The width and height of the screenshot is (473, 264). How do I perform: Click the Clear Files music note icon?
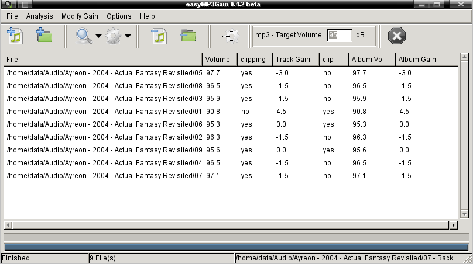point(159,36)
